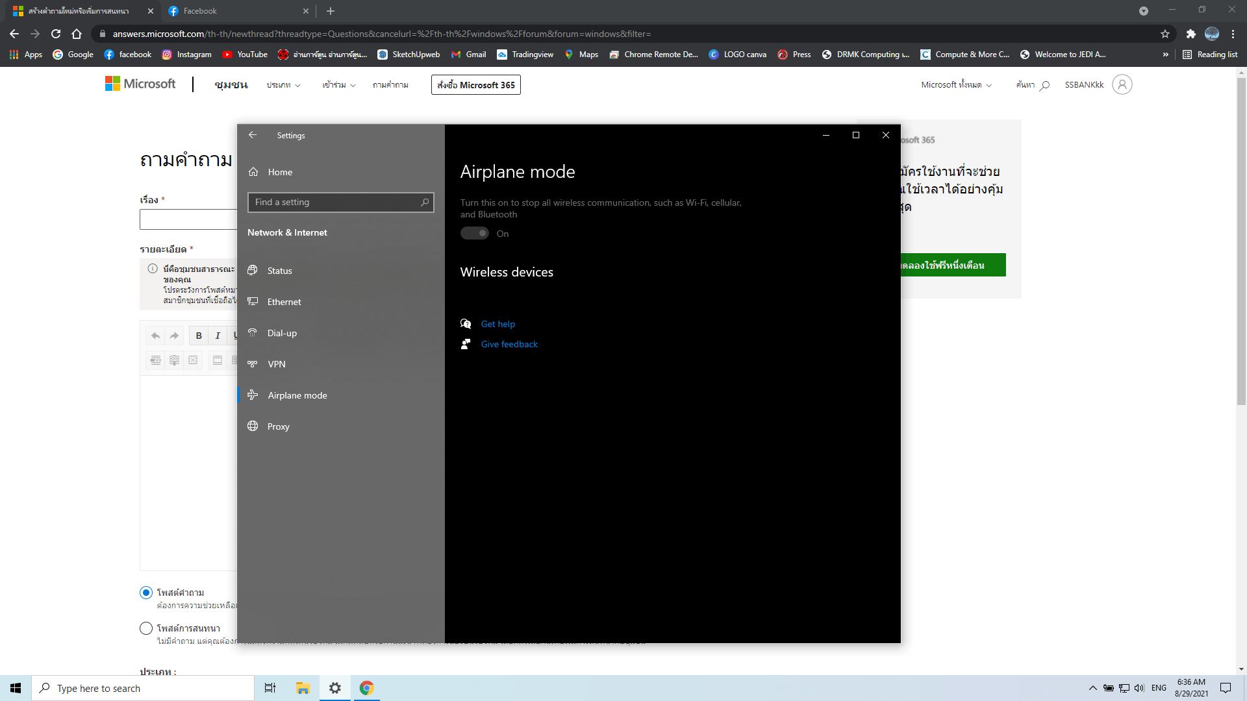Screen dimensions: 1247x701
Task: Expand Microsoft ทั้งหมด dropdown
Action: [x=956, y=85]
